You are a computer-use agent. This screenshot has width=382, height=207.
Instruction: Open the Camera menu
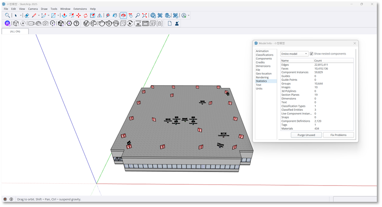click(33, 9)
